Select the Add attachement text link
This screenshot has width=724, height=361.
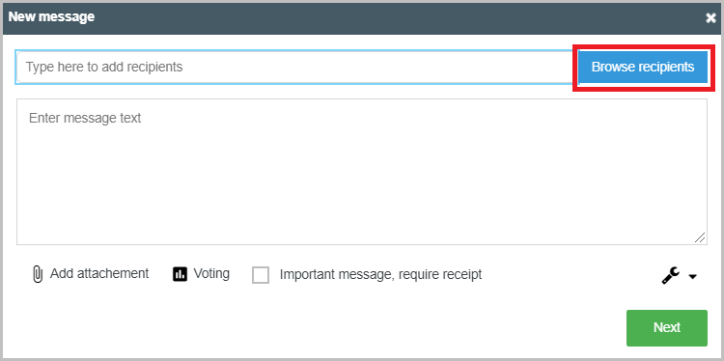(99, 273)
